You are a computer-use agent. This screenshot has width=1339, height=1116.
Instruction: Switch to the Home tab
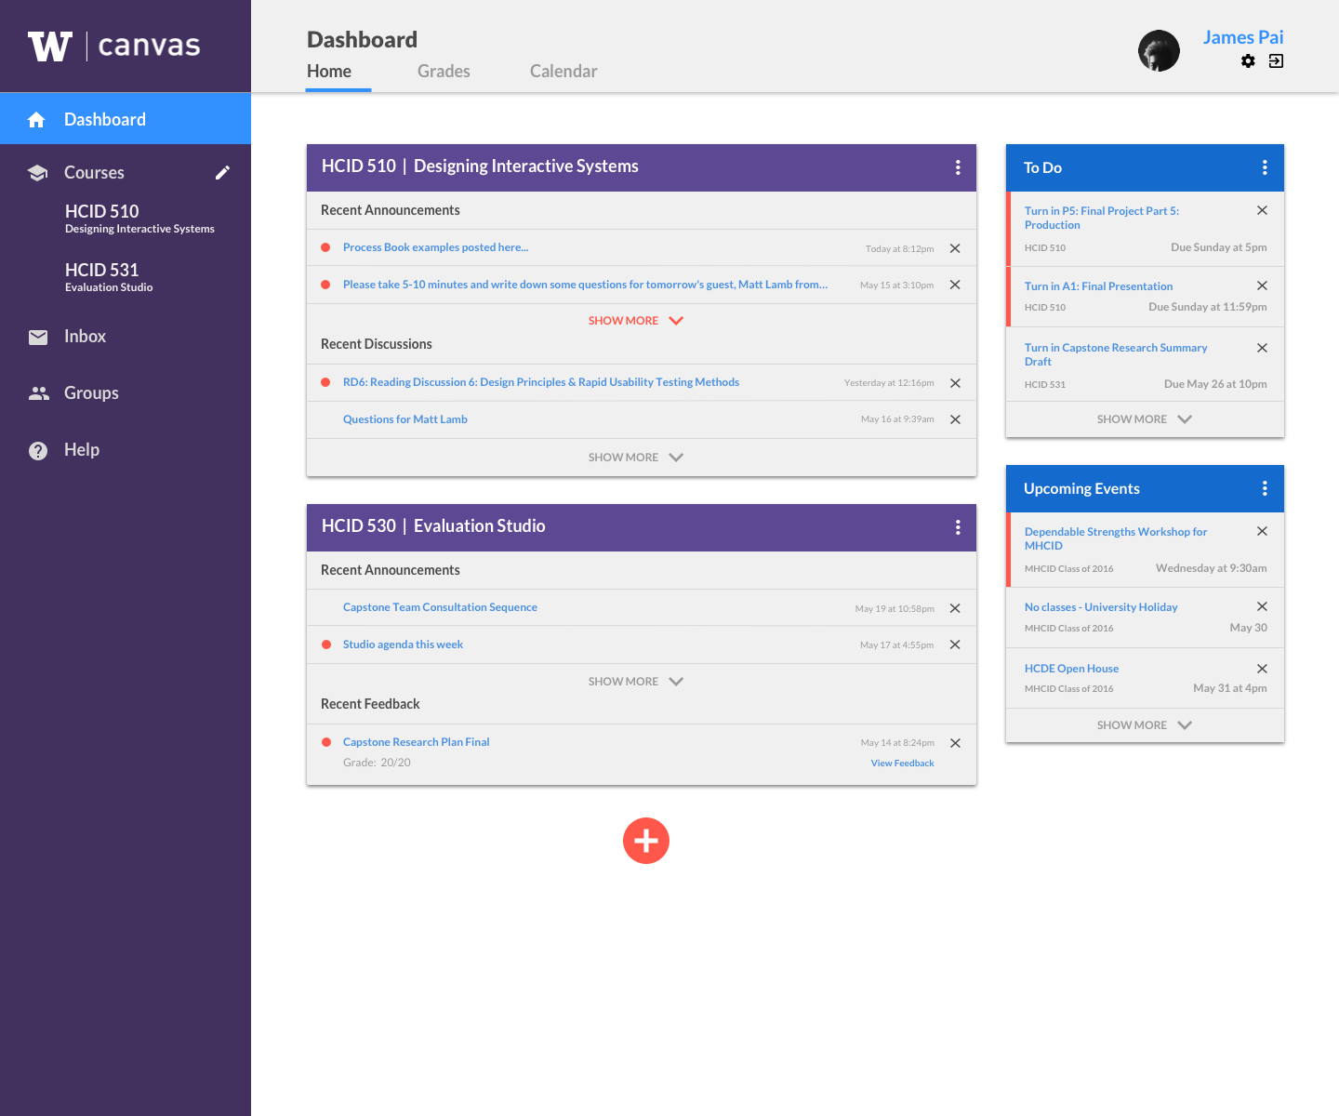(x=329, y=72)
